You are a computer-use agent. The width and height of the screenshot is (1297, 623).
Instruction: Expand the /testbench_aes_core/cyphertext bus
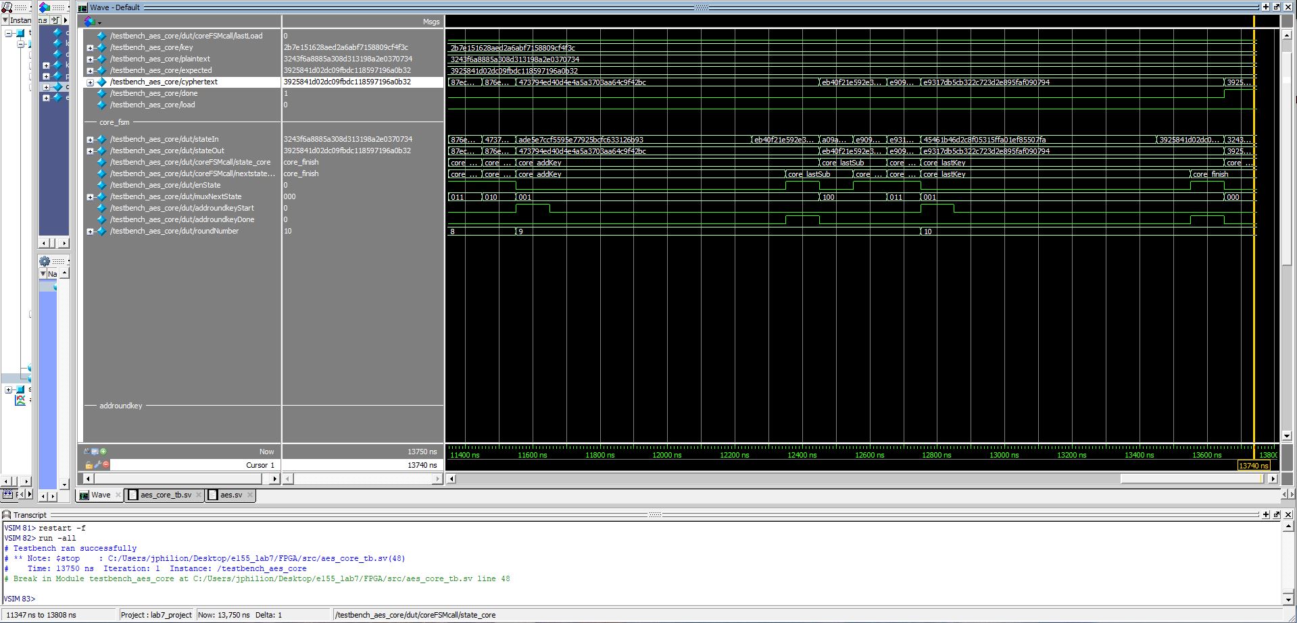click(x=90, y=82)
